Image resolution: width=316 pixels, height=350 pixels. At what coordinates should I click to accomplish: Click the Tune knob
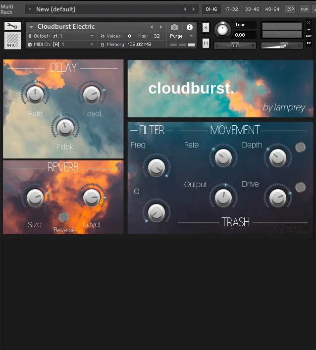pyautogui.click(x=222, y=30)
